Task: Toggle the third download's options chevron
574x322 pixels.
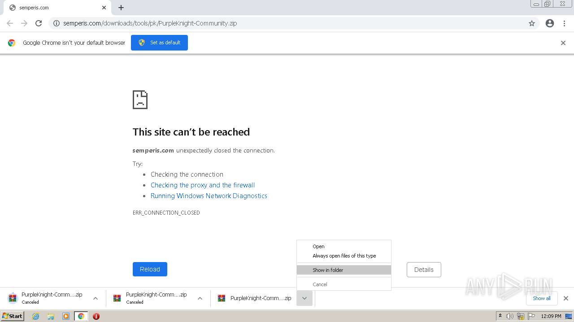Action: click(304, 298)
